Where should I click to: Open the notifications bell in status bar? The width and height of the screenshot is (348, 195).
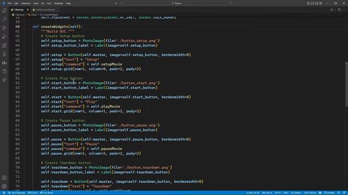point(344,193)
